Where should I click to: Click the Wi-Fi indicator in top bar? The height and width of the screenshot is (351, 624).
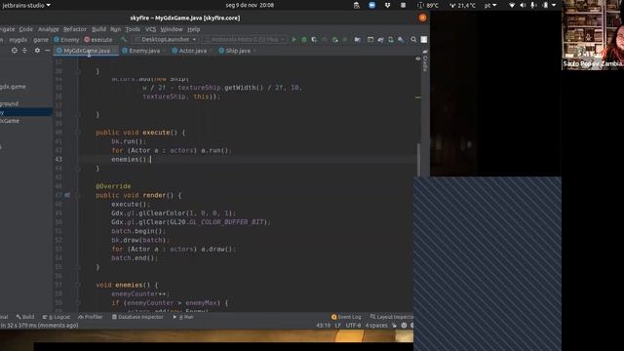(x=512, y=5)
